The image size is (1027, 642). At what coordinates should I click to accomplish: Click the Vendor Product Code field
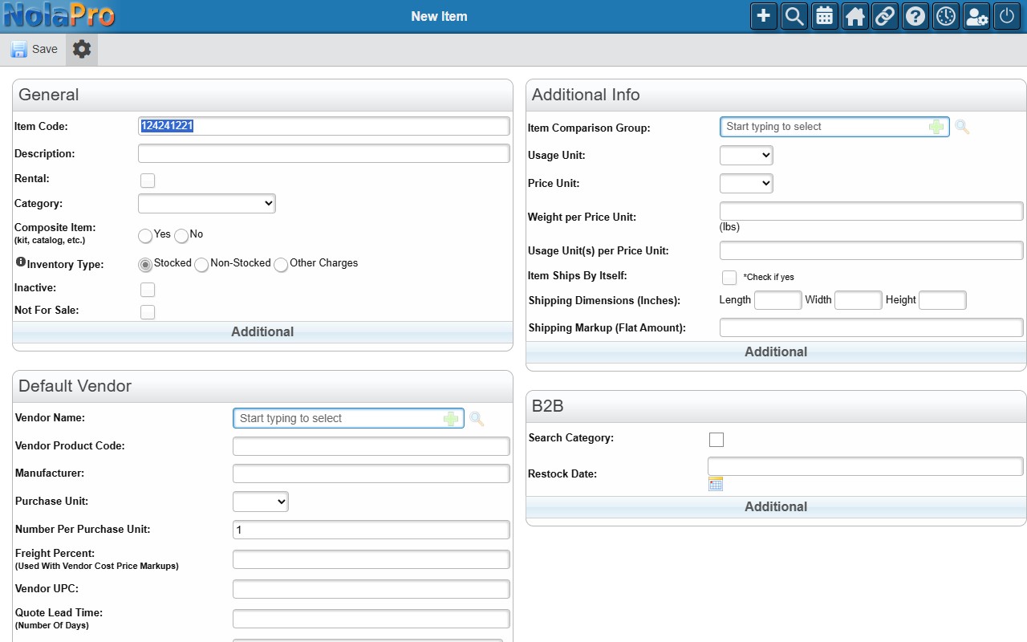[x=371, y=446]
